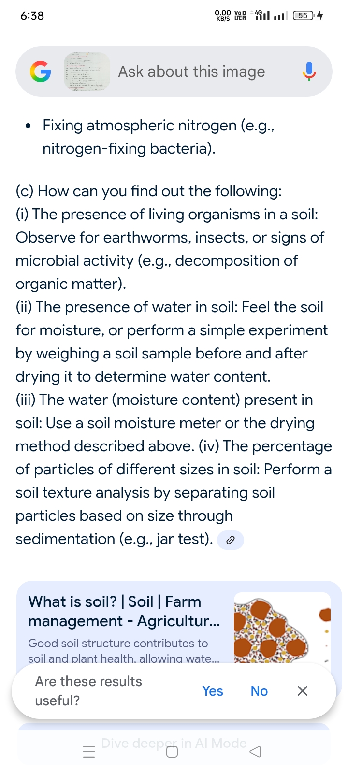Open the source link chip icon
Viewport: 348px width, 773px height.
(231, 540)
